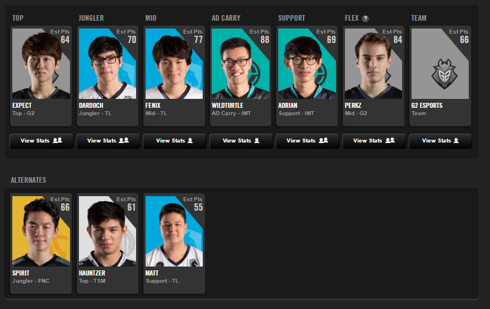View stats for flex player Perkz
This screenshot has width=490, height=309.
click(x=374, y=141)
